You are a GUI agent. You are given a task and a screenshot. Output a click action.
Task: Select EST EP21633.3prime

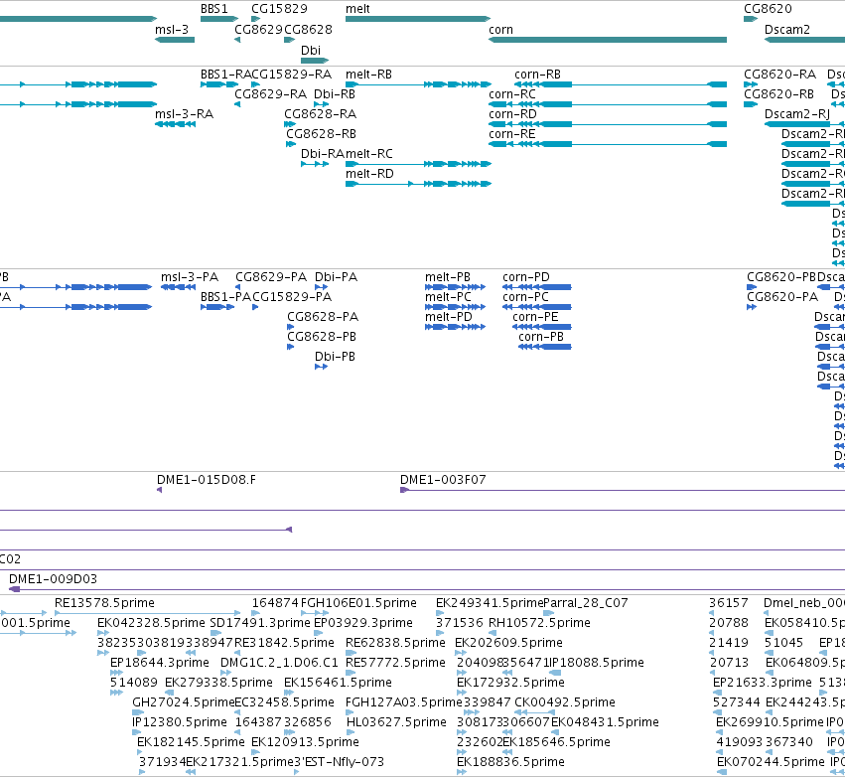point(763,683)
